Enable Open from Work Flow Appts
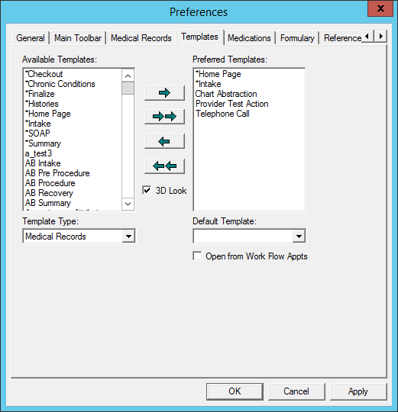This screenshot has width=398, height=412. click(x=197, y=256)
